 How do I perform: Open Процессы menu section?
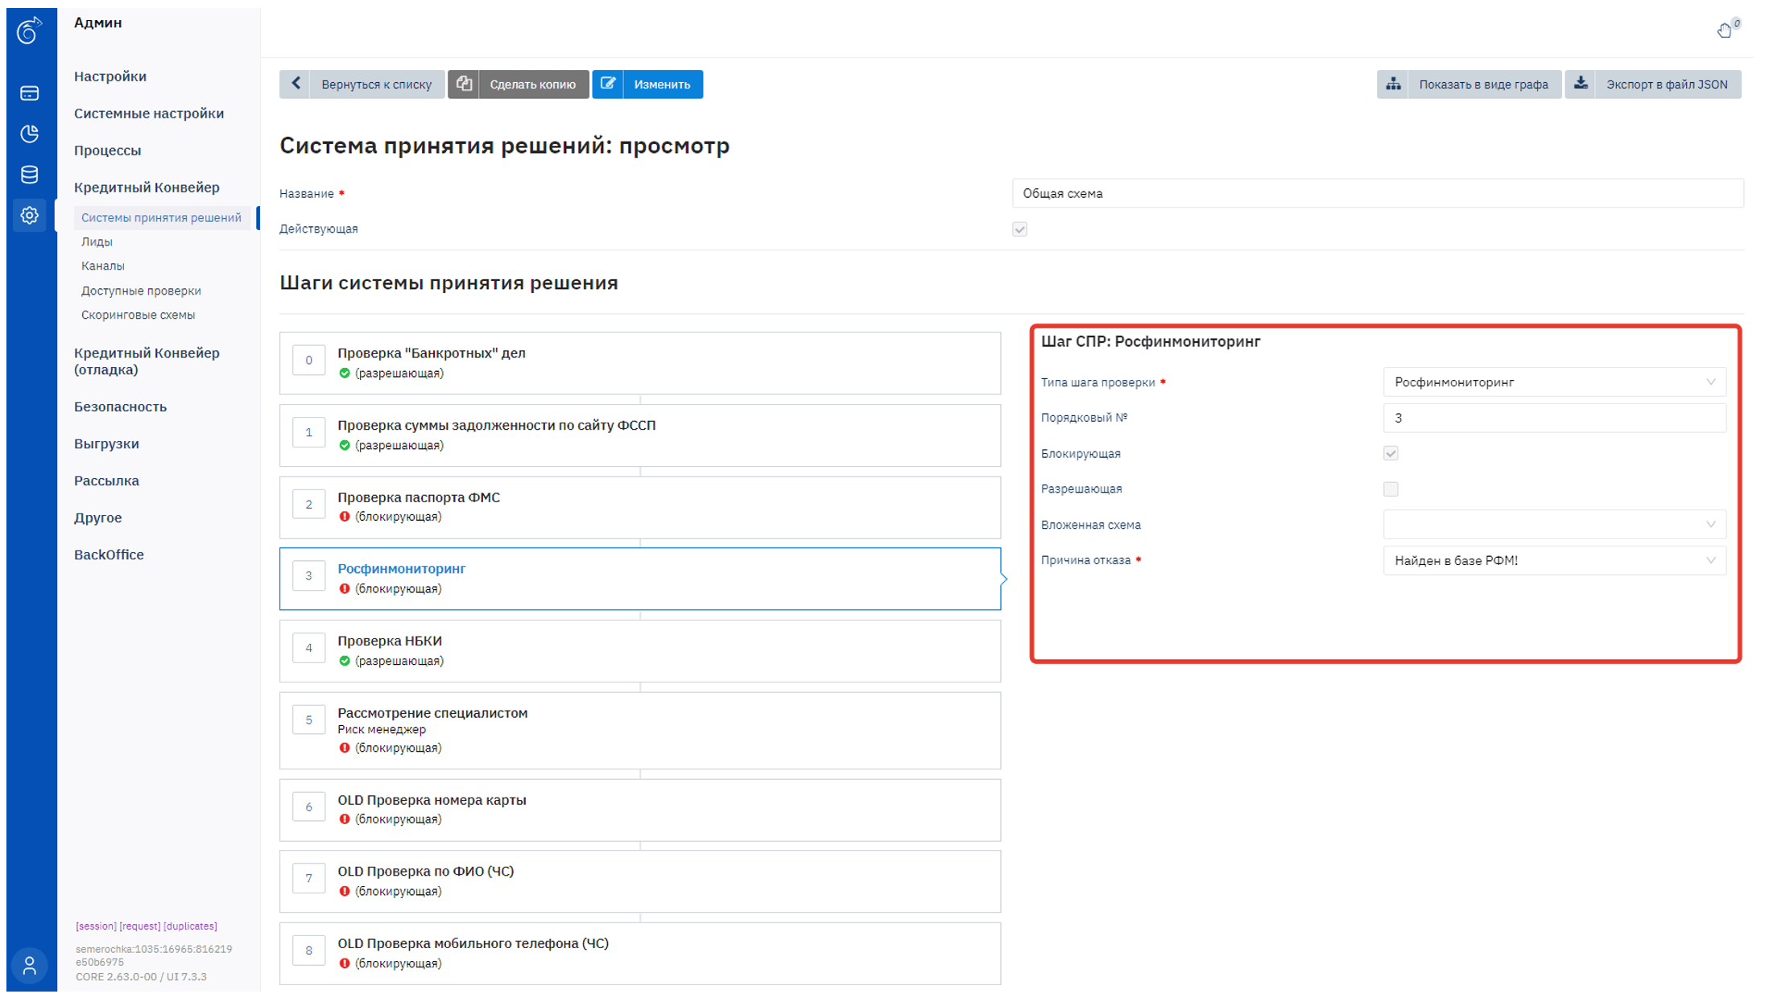(x=107, y=151)
